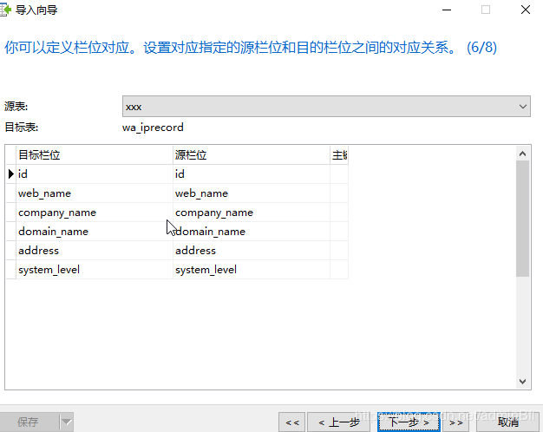Select the 源栏位 column header
543x432 pixels.
[252, 155]
